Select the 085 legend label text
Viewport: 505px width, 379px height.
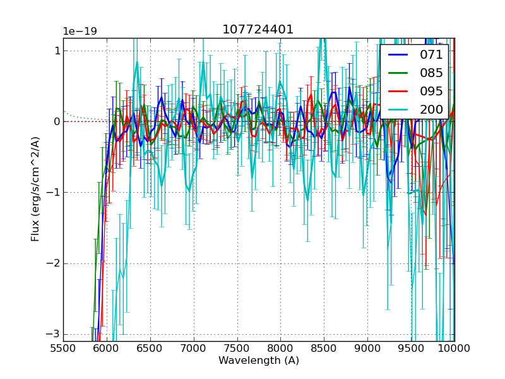click(431, 73)
